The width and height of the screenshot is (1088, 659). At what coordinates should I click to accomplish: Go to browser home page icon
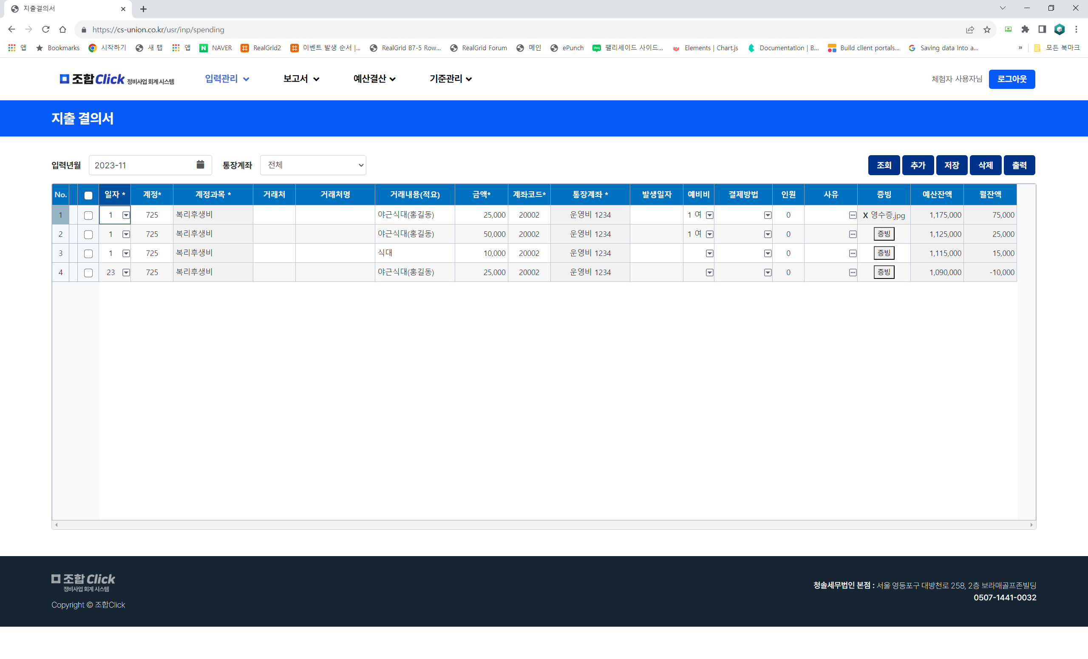63,30
